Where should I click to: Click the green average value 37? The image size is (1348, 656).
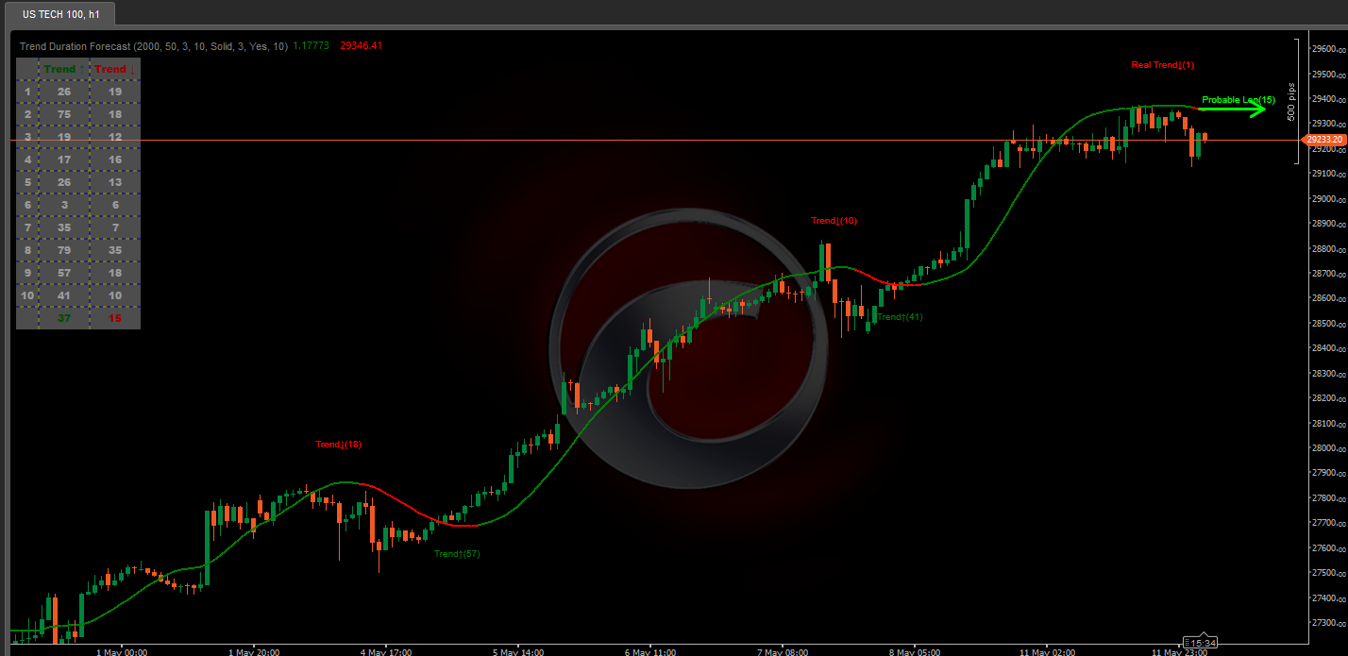(x=63, y=318)
